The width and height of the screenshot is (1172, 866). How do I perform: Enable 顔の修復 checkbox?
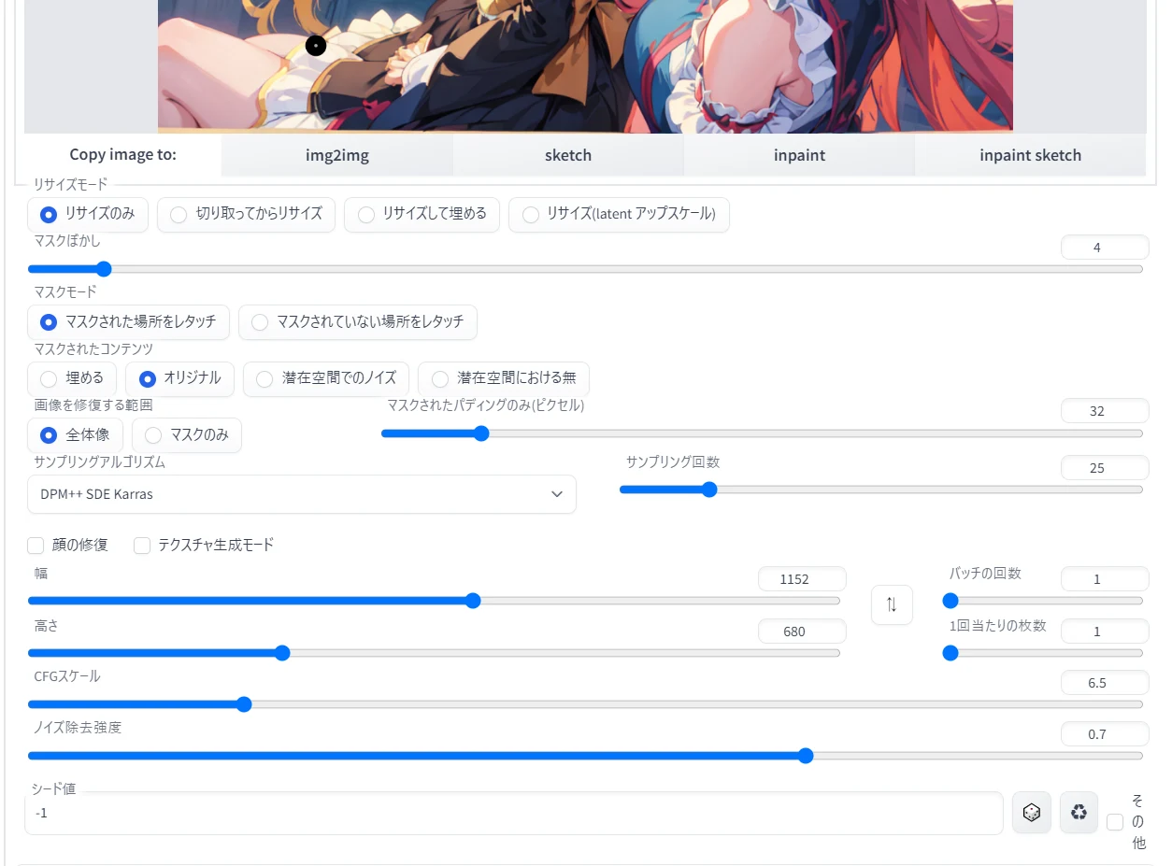[x=36, y=546]
